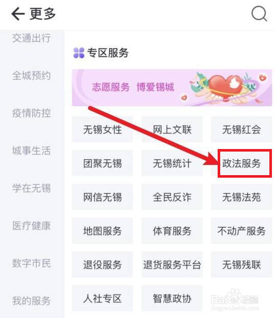Open 疫情防控 sidebar category

click(x=31, y=113)
